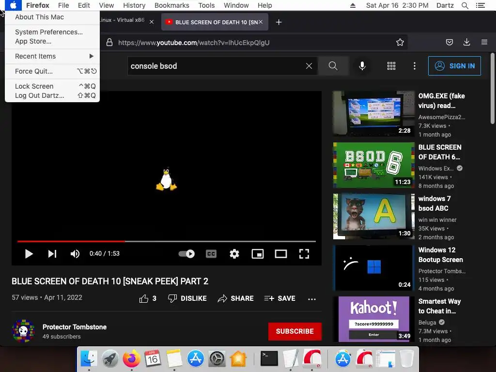Open YouTube settings three-dot menu
This screenshot has height=372, width=496.
tap(415, 66)
